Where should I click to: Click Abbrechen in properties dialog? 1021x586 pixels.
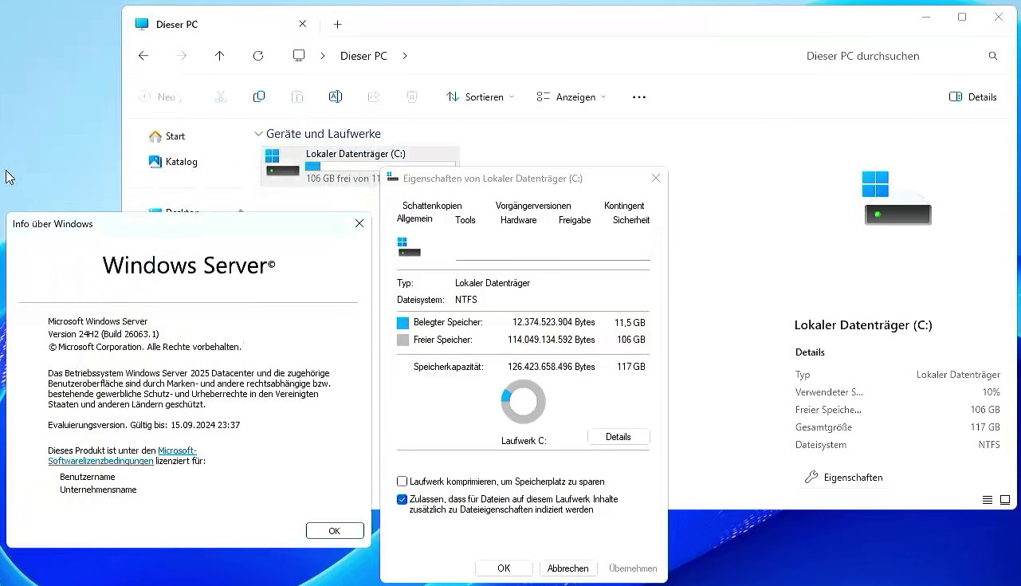[x=568, y=568]
